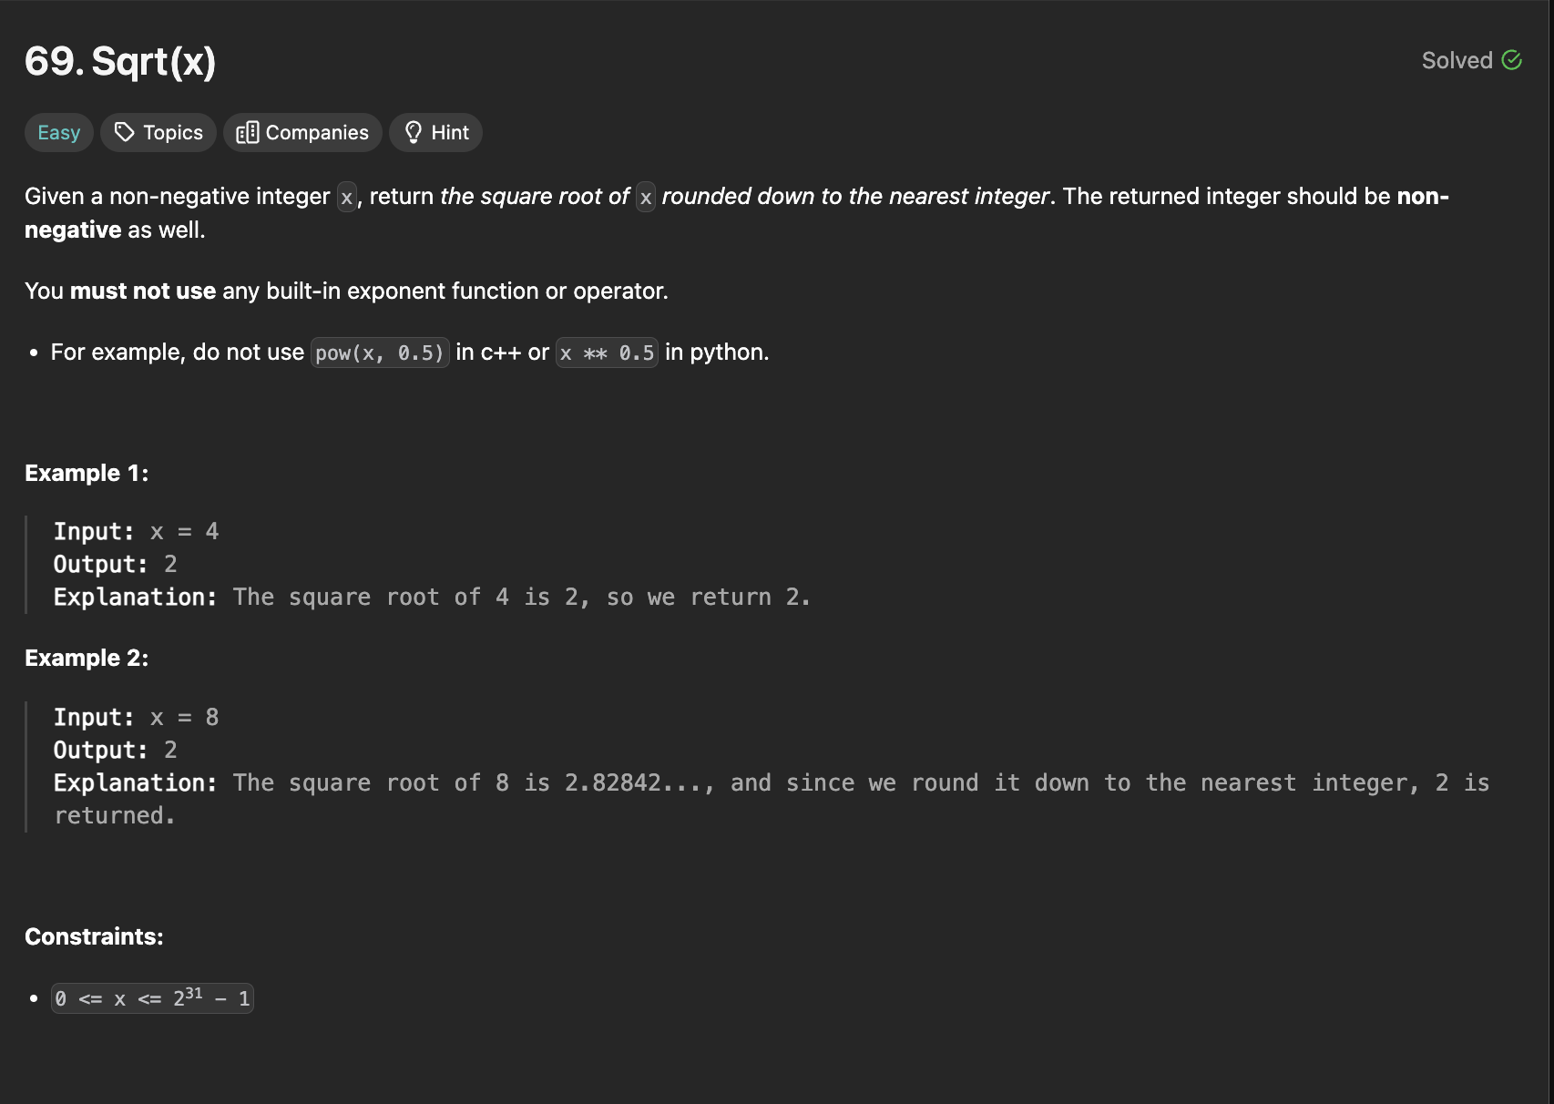Viewport: 1554px width, 1104px height.
Task: Click the Companies building icon
Action: [247, 133]
